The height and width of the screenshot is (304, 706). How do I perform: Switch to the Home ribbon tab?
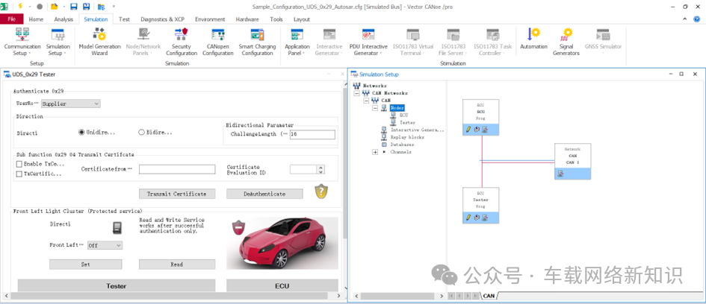[36, 19]
